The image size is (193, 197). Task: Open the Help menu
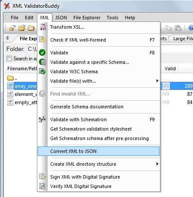click(130, 18)
